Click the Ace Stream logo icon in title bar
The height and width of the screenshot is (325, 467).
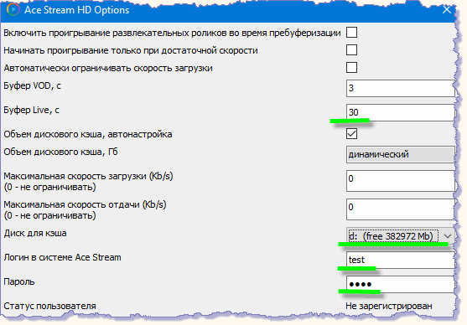(13, 9)
